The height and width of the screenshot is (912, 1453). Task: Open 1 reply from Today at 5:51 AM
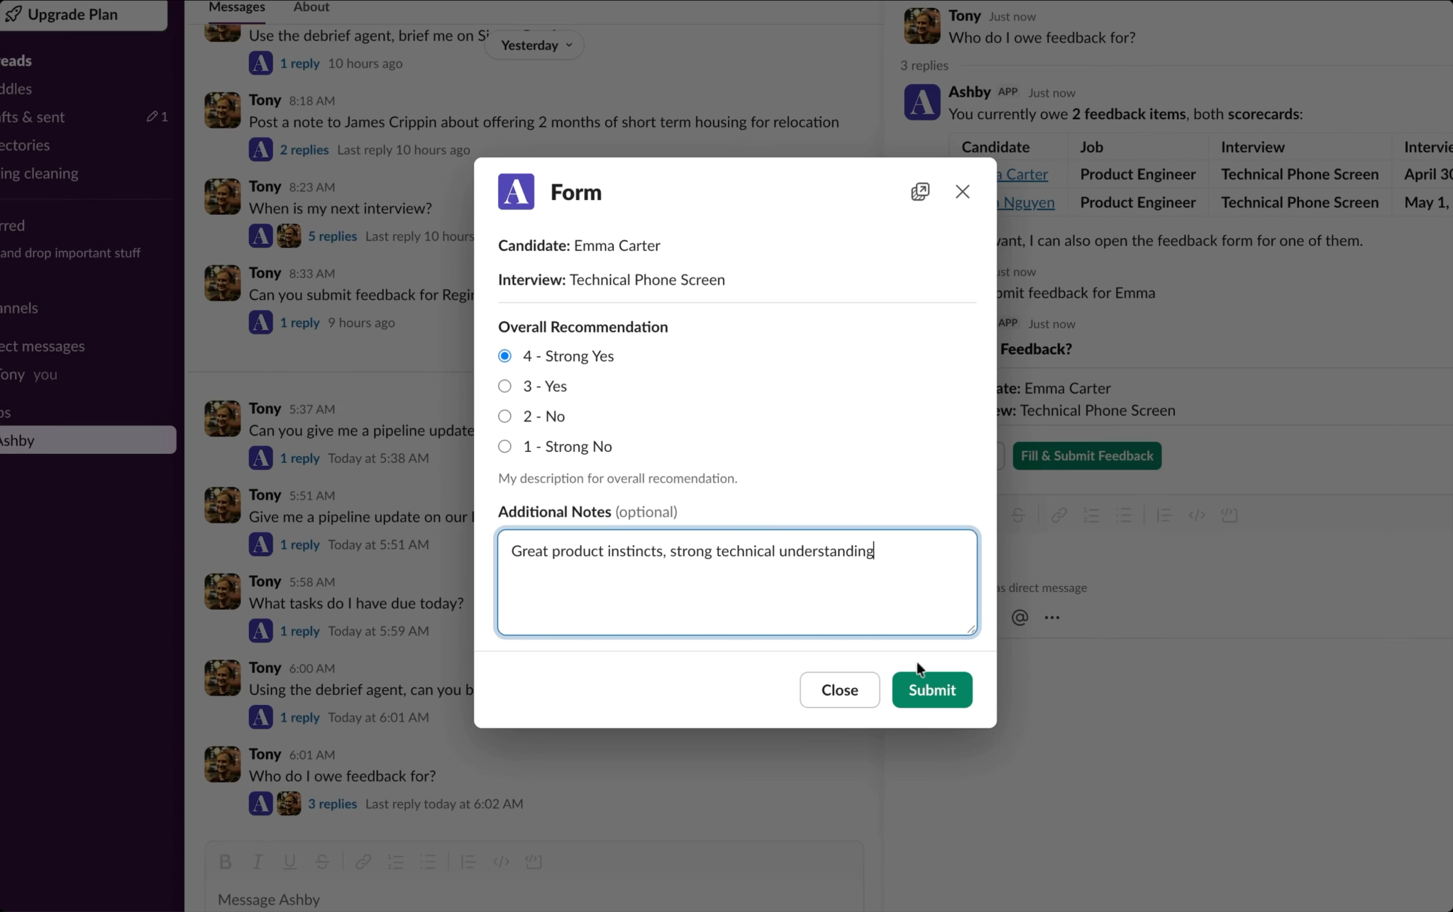tap(299, 545)
